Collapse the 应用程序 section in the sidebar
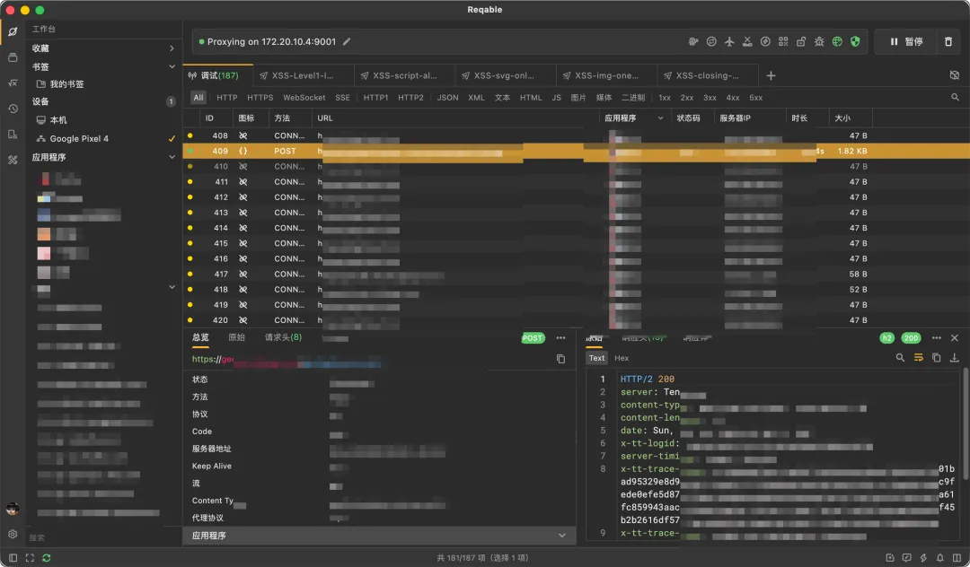This screenshot has width=970, height=567. click(172, 157)
